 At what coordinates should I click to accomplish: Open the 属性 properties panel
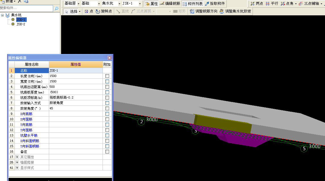(x=151, y=3)
